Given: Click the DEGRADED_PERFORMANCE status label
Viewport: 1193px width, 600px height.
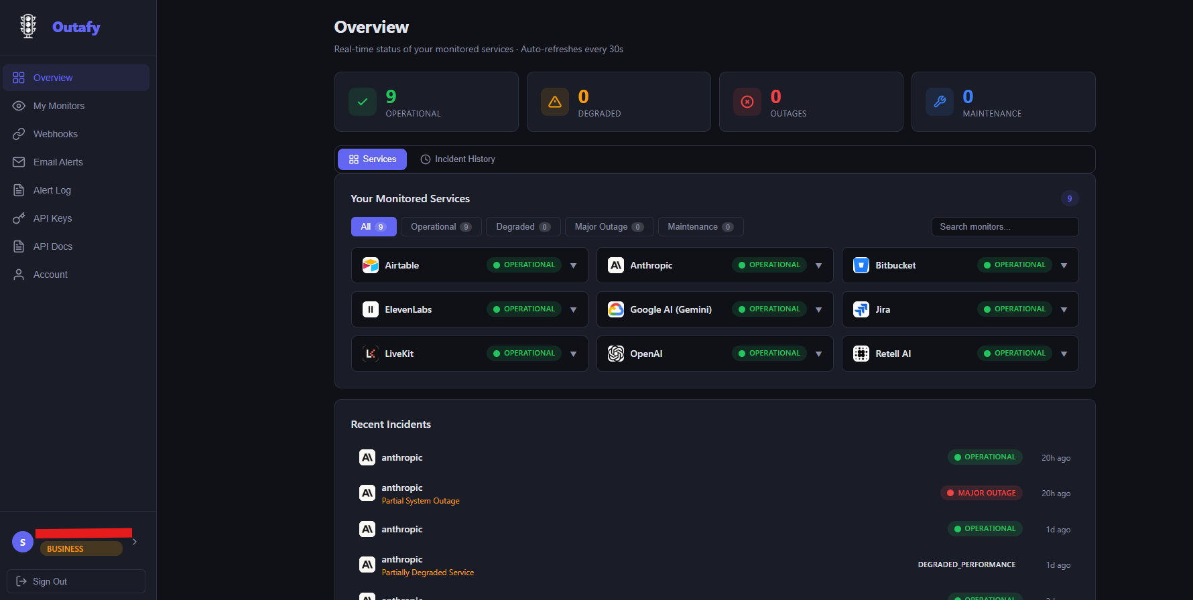Looking at the screenshot, I should (x=966, y=565).
